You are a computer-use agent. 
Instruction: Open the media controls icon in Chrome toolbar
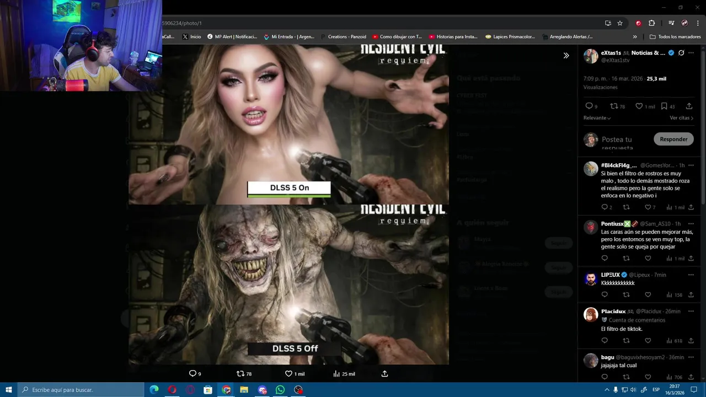tap(671, 23)
